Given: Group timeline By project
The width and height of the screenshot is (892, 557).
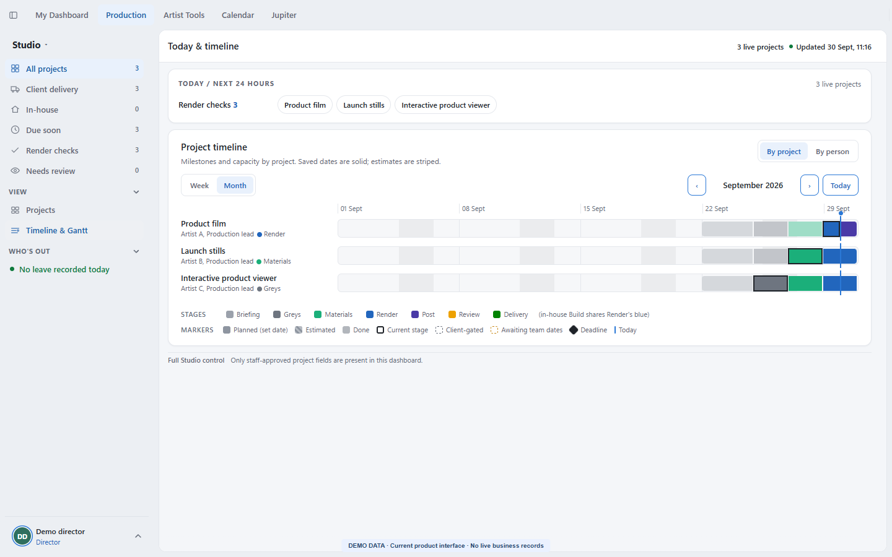Looking at the screenshot, I should (784, 151).
